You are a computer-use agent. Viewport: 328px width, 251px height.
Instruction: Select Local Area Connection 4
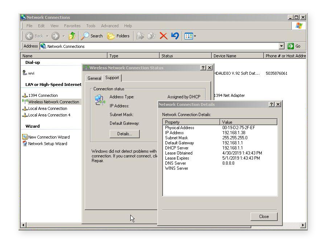tap(49, 115)
